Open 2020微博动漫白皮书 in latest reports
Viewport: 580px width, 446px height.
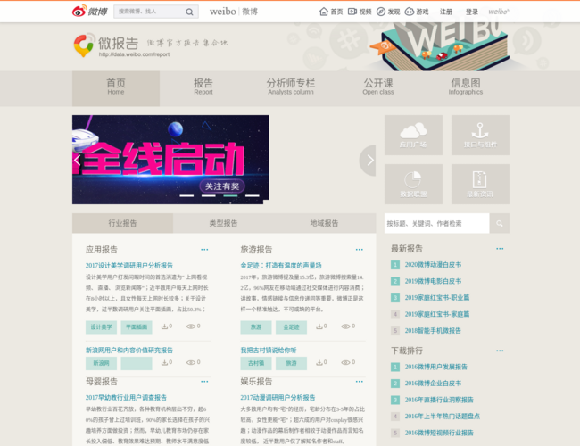coord(433,265)
